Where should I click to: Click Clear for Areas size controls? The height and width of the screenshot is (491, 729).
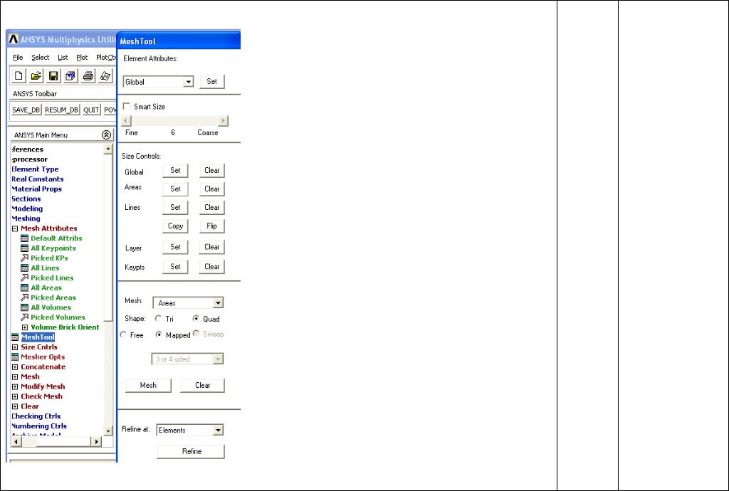(212, 189)
